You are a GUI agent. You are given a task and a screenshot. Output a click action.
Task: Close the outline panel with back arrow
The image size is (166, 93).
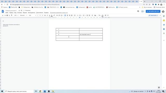(x=3, y=21)
